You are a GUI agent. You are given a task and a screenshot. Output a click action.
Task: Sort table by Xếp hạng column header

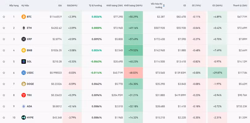[x=14, y=6]
